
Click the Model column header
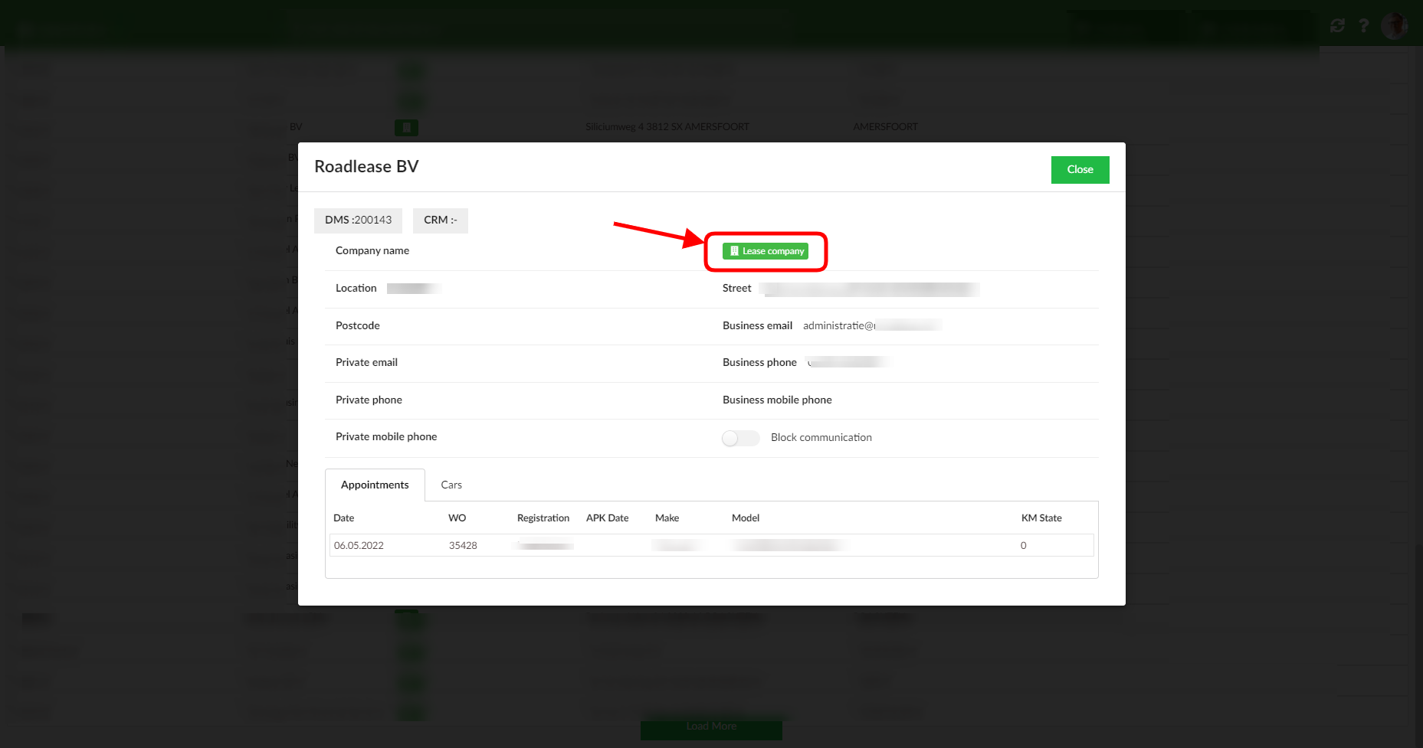[x=745, y=518]
